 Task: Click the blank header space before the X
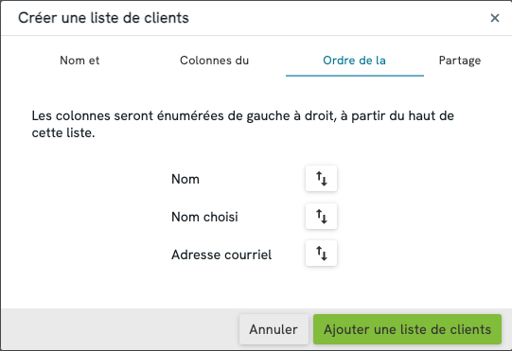click(339, 18)
